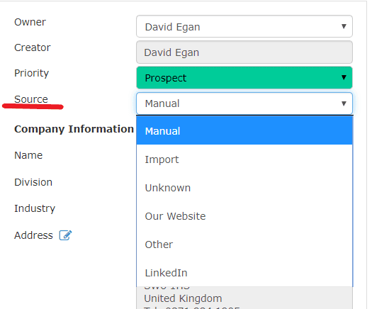The height and width of the screenshot is (309, 372).
Task: Choose Import from the Source list
Action: pyautogui.click(x=244, y=159)
